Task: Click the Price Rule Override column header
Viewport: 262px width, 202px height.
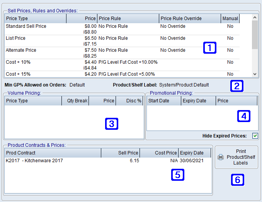Action: coord(189,18)
